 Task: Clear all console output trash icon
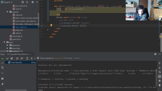(x=159, y=85)
